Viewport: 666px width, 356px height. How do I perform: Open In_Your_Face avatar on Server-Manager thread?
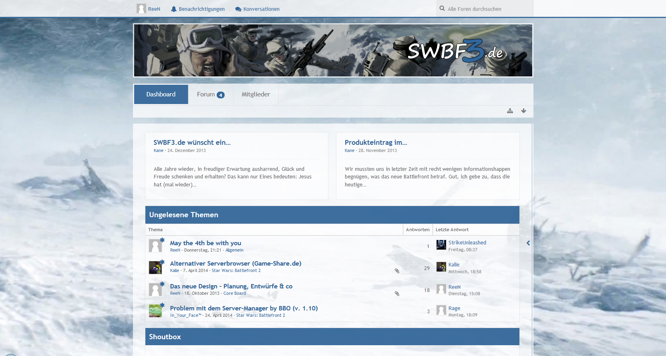(x=155, y=311)
